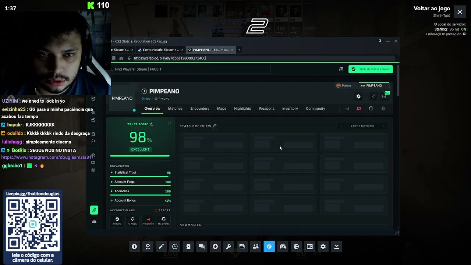Open the Encounters tab
Viewport: 471px width, 265px height.
[200, 109]
